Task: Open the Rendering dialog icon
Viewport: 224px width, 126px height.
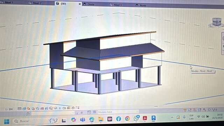Action: tap(38, 108)
